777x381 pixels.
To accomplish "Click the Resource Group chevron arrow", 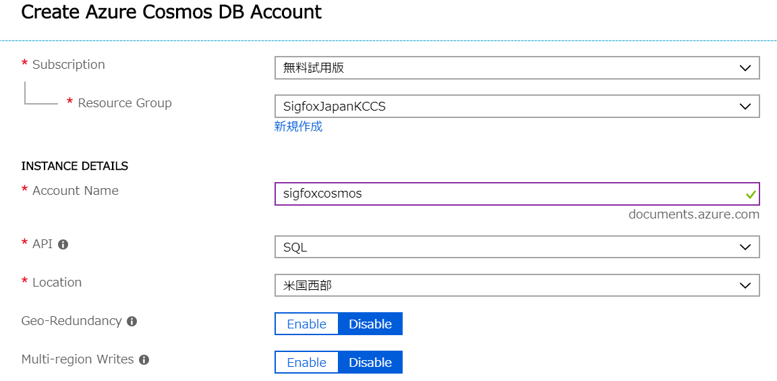I will pos(745,107).
